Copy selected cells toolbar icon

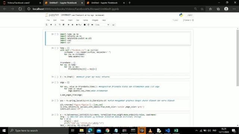[x=60, y=25]
